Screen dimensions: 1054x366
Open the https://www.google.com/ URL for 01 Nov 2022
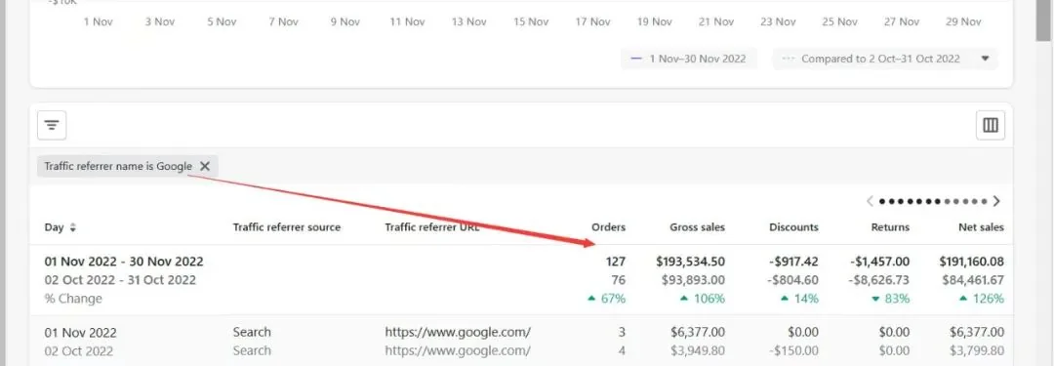459,332
